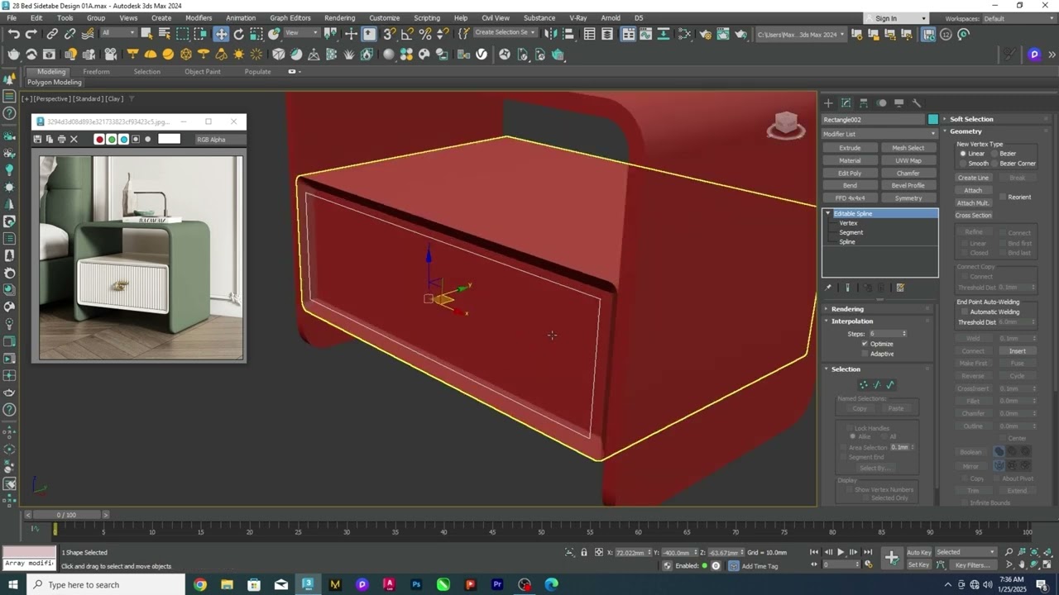Toggle the 3D Snaps tool
Viewport: 1059px width, 595px height.
click(x=389, y=34)
